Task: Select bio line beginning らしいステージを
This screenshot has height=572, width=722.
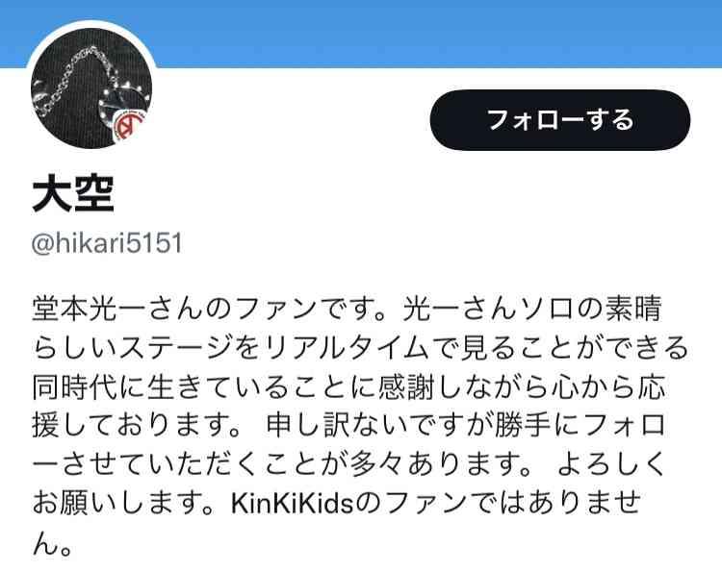Action: tap(360, 348)
